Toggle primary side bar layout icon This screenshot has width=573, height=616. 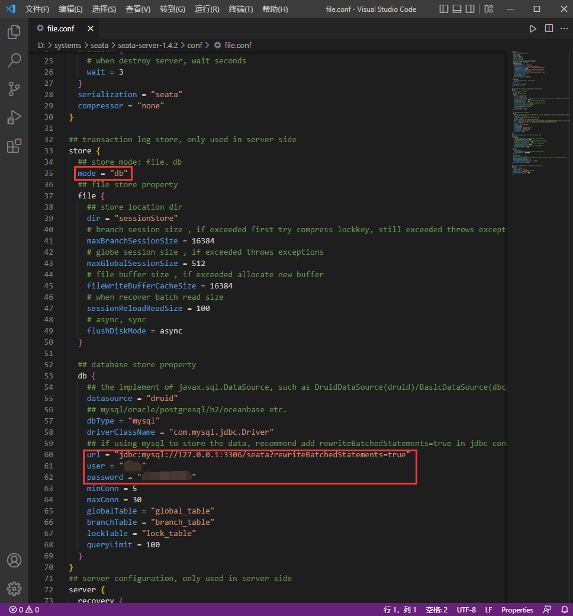[444, 9]
